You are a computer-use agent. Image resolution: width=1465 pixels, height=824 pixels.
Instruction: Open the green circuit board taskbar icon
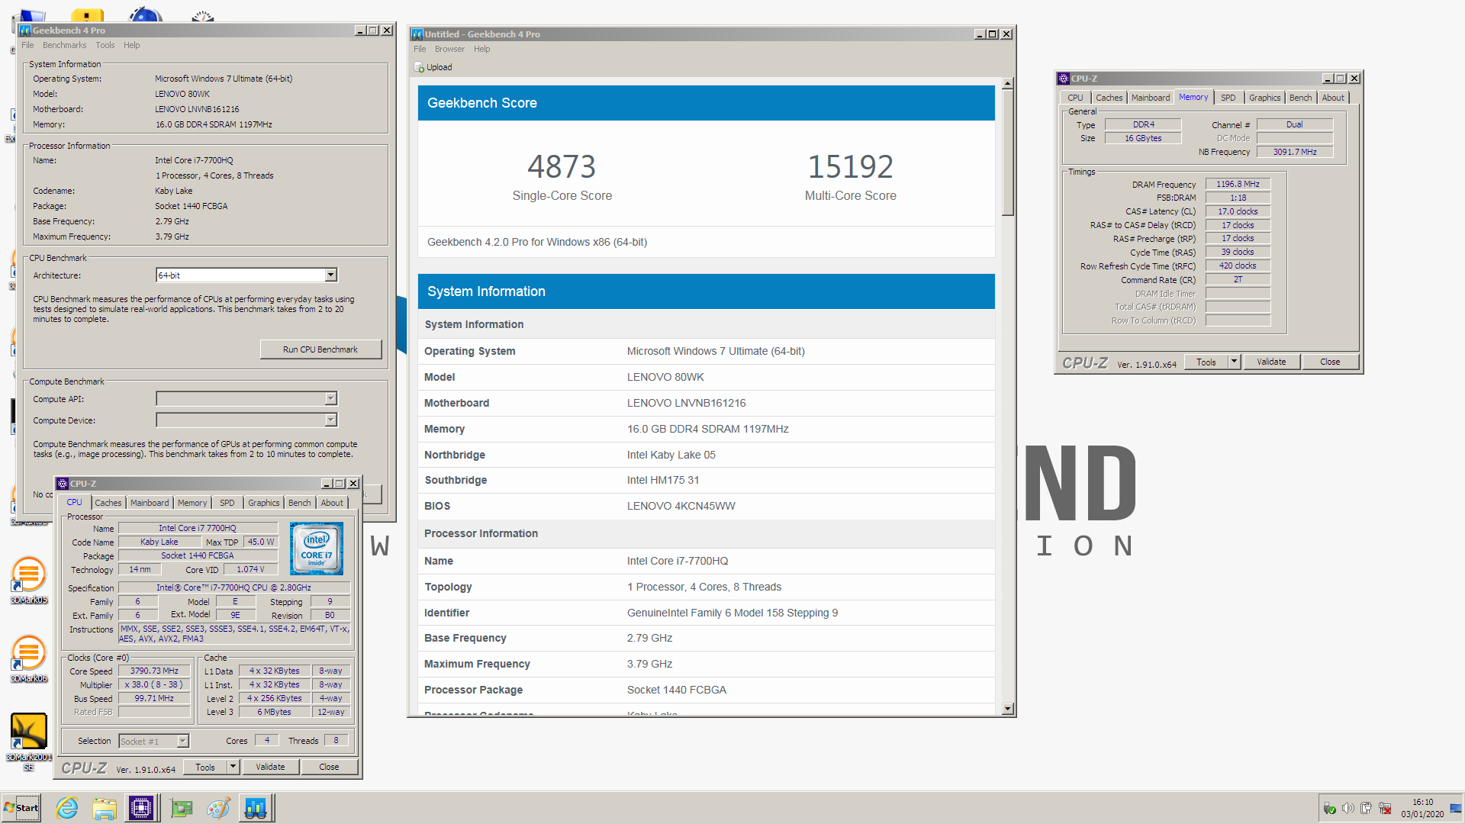coord(182,808)
